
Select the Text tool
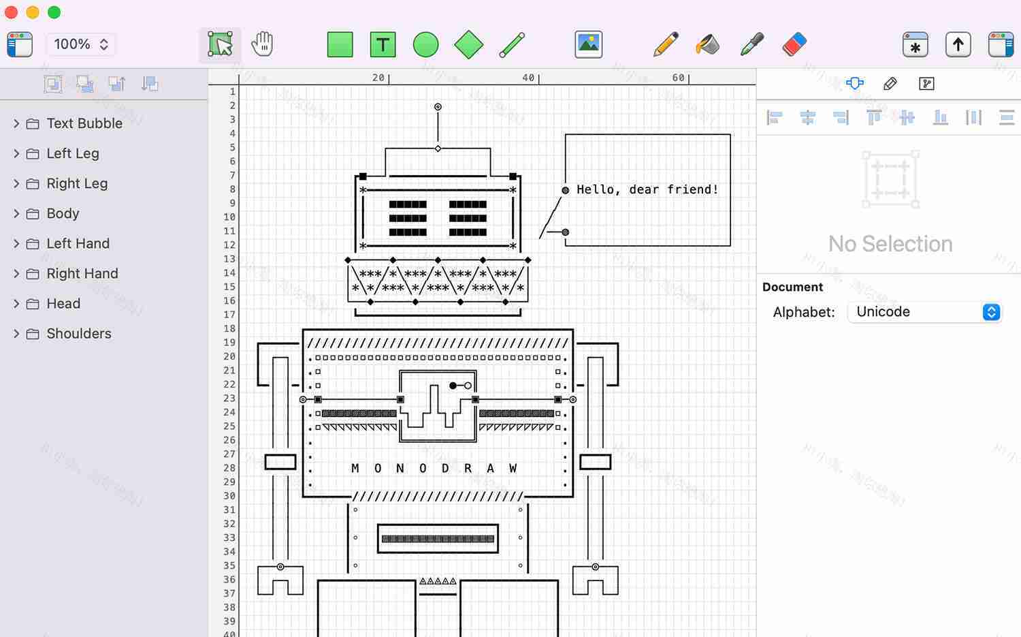pyautogui.click(x=383, y=44)
